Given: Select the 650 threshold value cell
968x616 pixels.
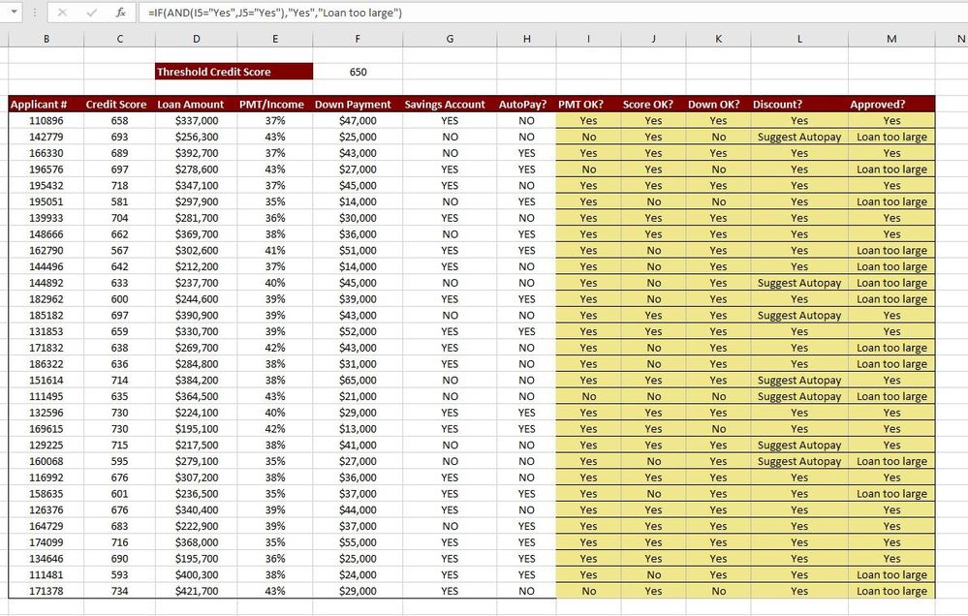Looking at the screenshot, I should (x=357, y=71).
